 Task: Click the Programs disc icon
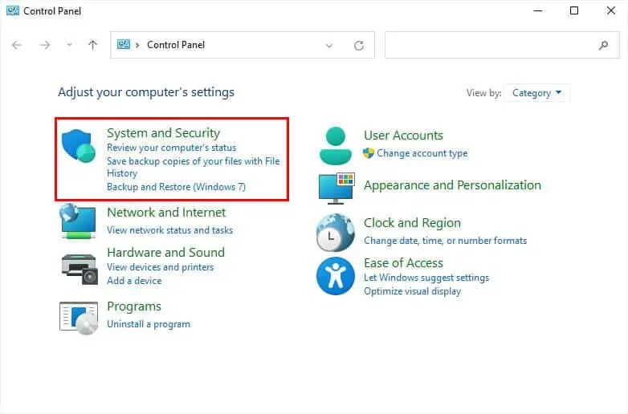[79, 318]
